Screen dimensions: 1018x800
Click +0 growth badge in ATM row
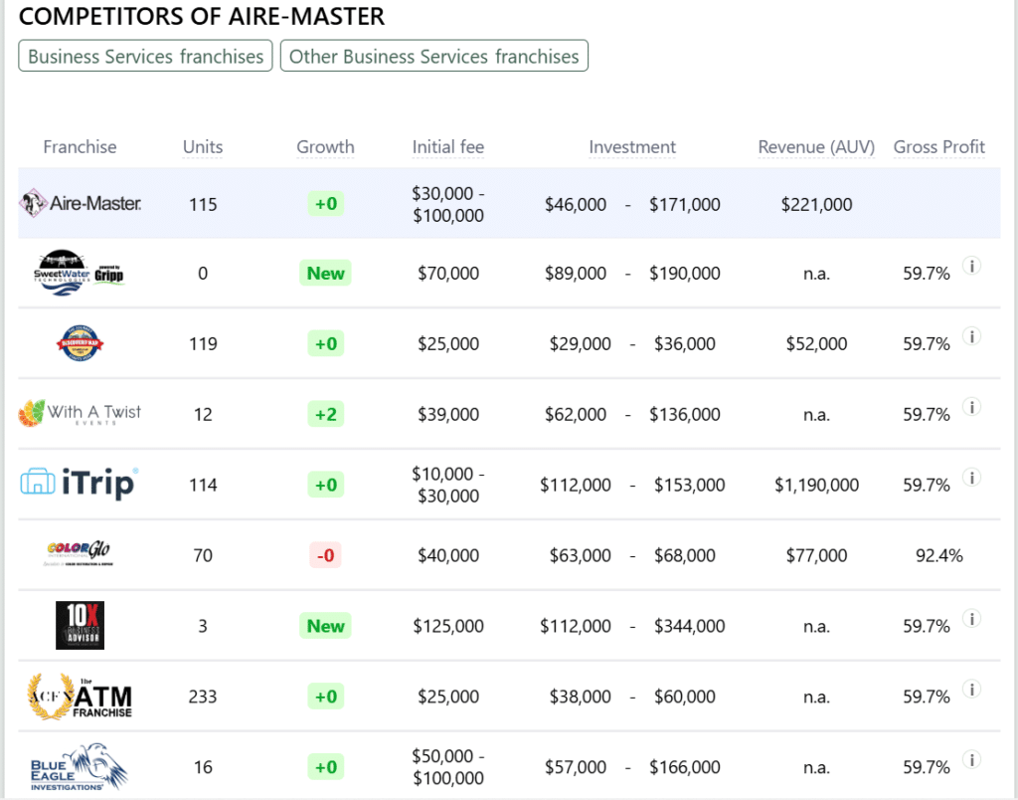pos(325,697)
